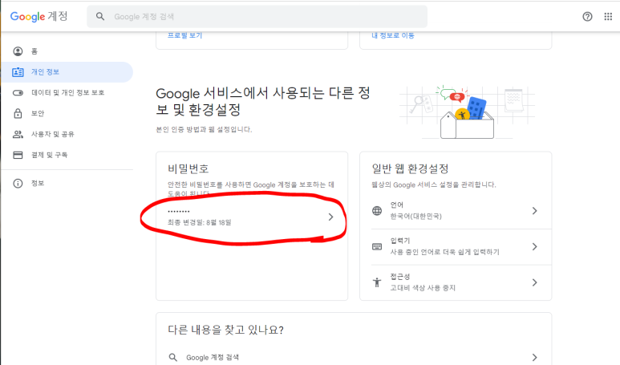Open the password row 최종 변경일: 8월 18일
The image size is (620, 365).
(252, 217)
